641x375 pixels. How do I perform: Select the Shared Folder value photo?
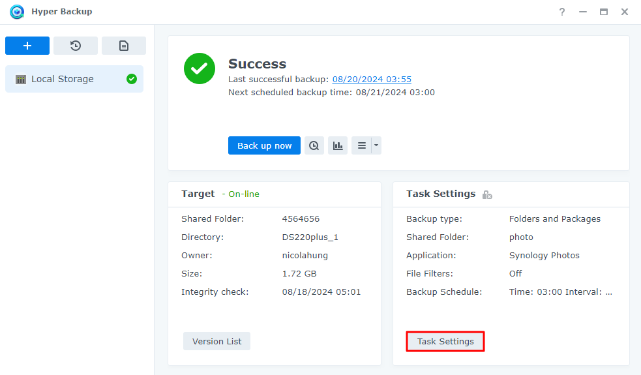tap(521, 237)
